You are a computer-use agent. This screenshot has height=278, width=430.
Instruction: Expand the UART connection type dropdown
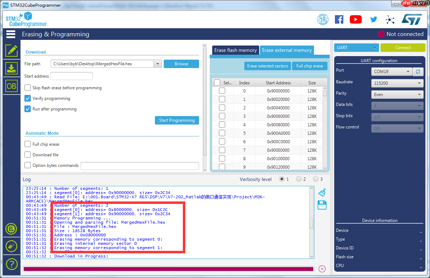tap(356, 48)
